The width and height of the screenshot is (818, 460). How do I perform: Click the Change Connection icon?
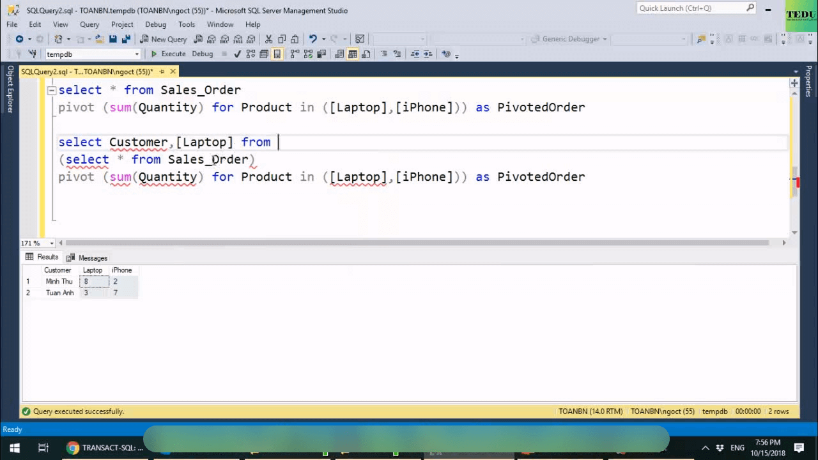(33, 54)
